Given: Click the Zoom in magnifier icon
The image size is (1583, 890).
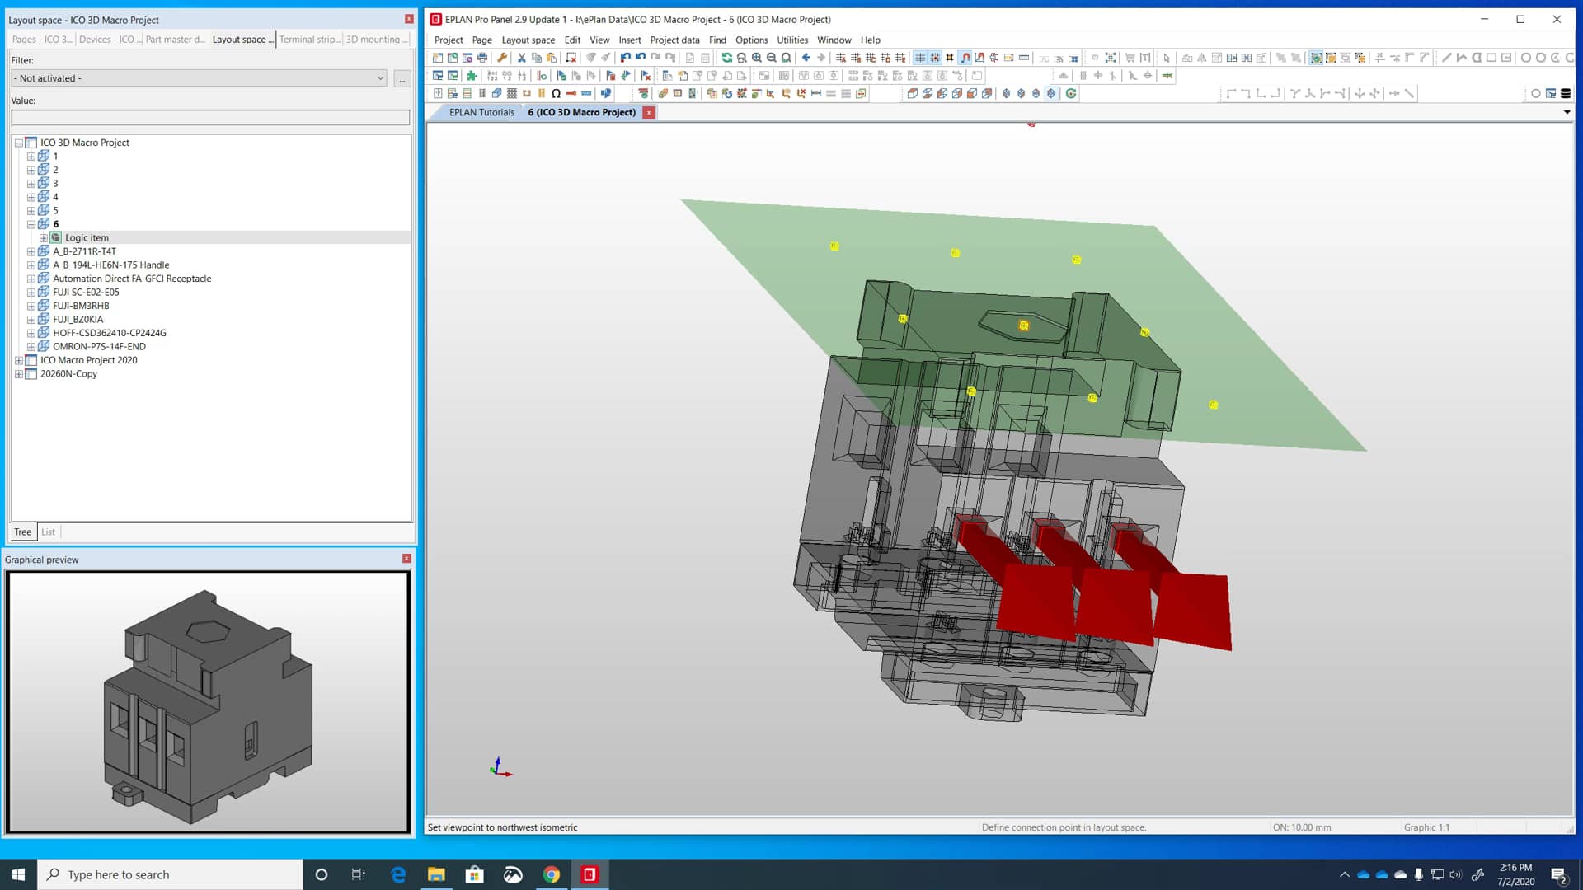Looking at the screenshot, I should (756, 58).
